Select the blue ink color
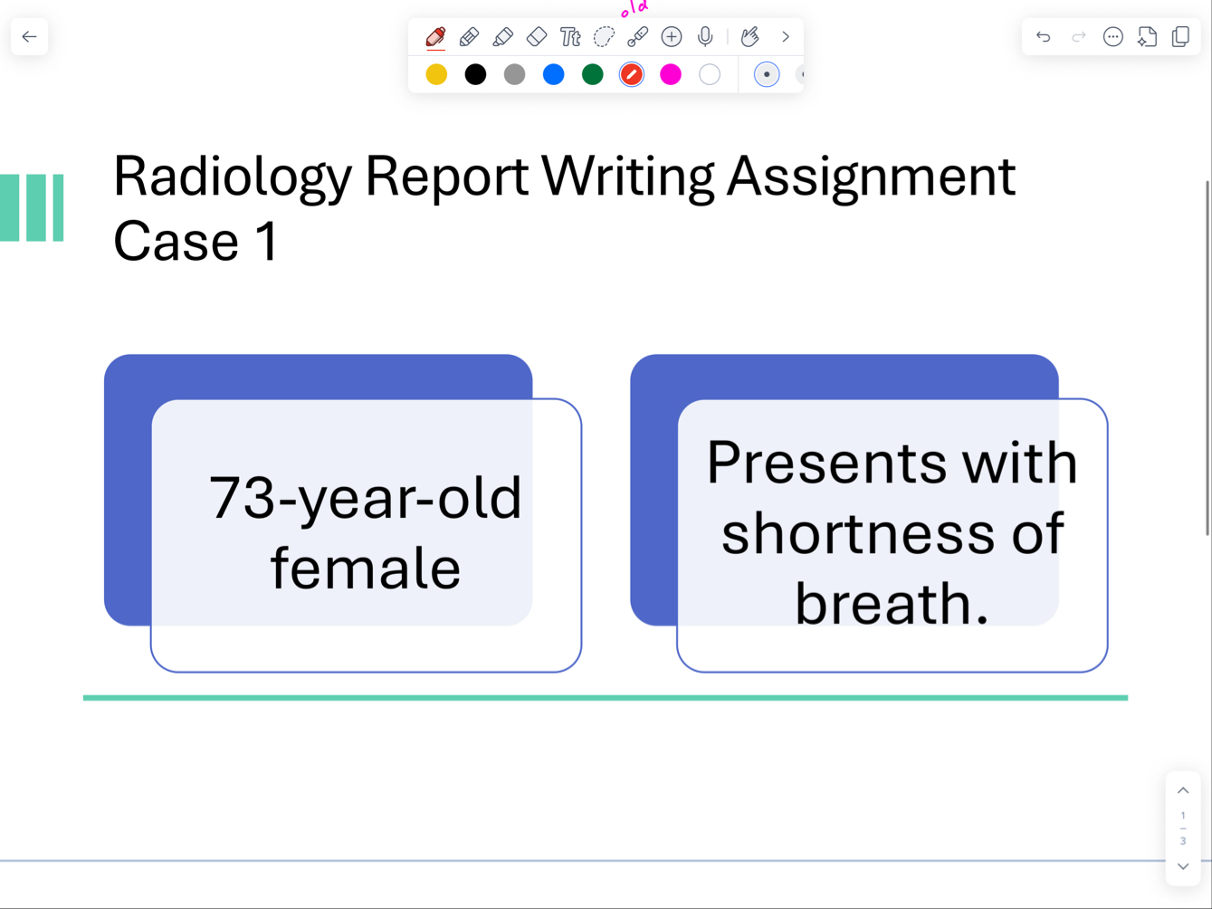 553,74
